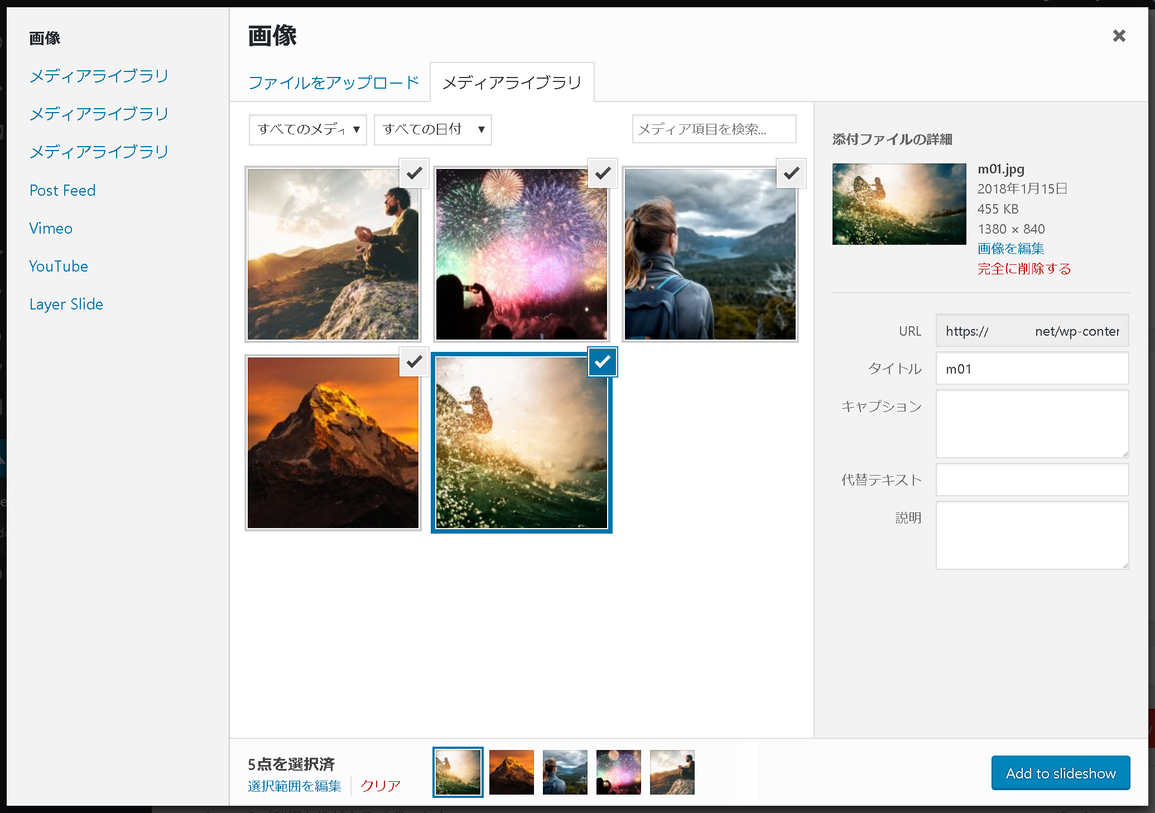Viewport: 1155px width, 813px height.
Task: Click the red delete permanently link
Action: click(x=1024, y=269)
